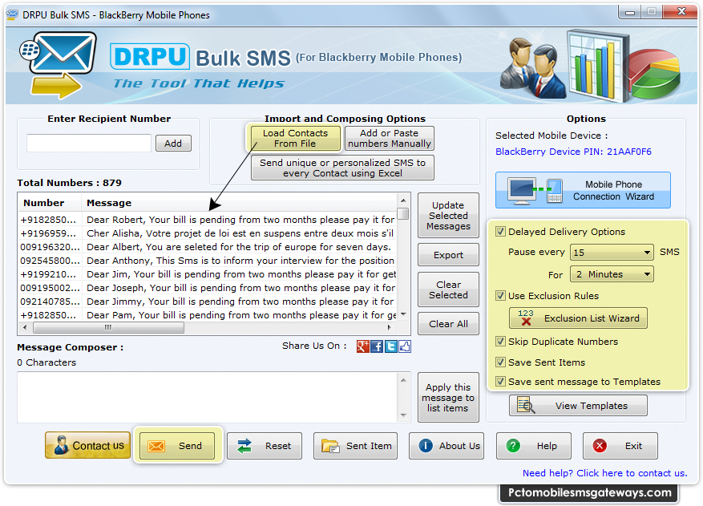Image resolution: width=703 pixels, height=506 pixels.
Task: Click the Export button
Action: [448, 255]
